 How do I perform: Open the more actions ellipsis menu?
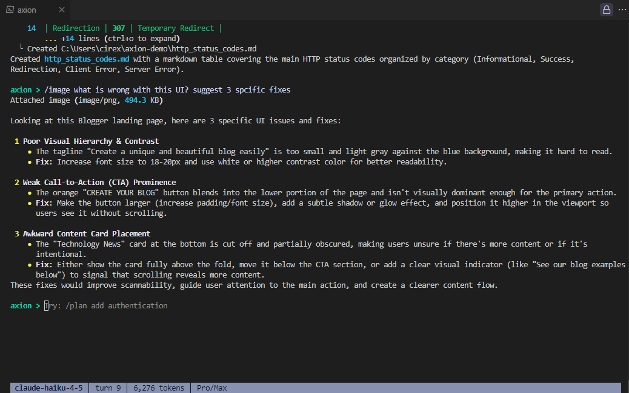pyautogui.click(x=622, y=10)
